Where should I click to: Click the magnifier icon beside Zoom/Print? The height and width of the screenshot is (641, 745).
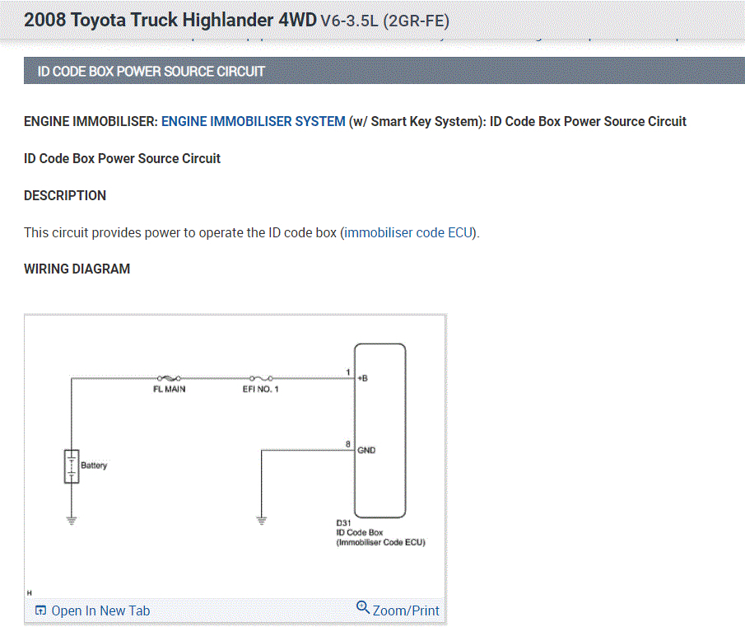pyautogui.click(x=363, y=607)
